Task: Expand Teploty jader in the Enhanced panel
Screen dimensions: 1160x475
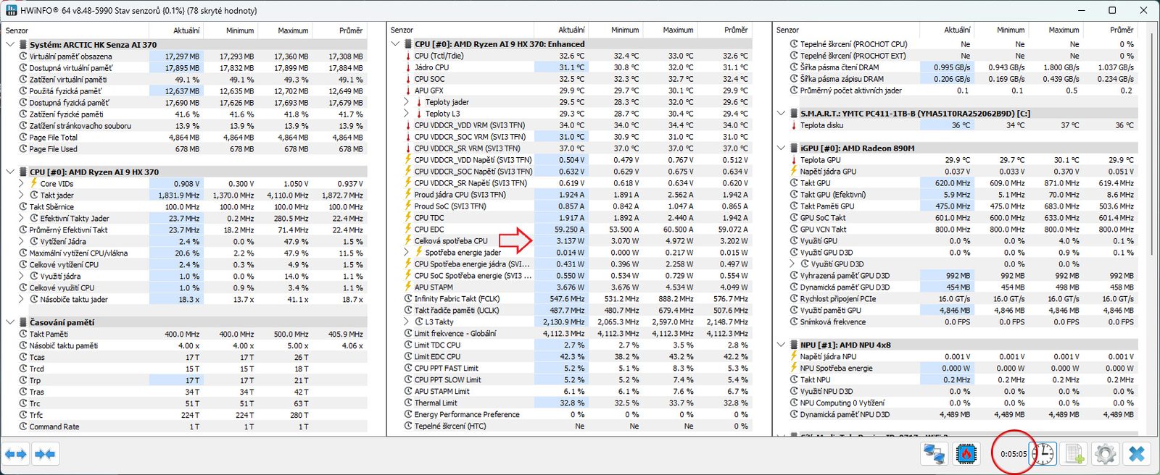Action: (406, 102)
